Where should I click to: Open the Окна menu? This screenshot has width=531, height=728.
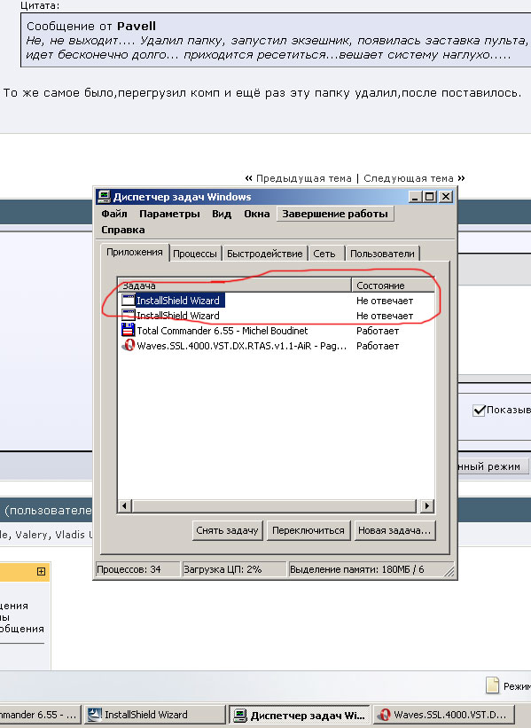pos(257,214)
